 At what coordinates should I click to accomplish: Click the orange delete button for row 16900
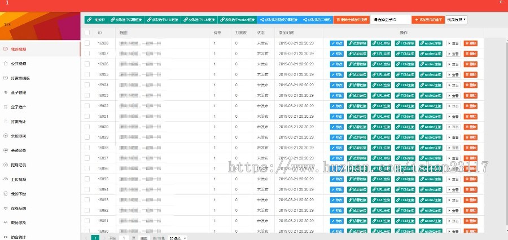pyautogui.click(x=470, y=127)
